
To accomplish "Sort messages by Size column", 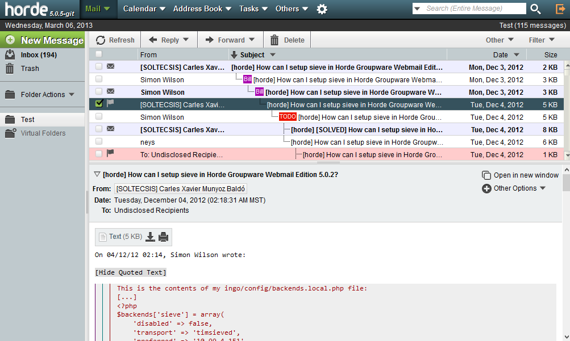I will (x=550, y=55).
